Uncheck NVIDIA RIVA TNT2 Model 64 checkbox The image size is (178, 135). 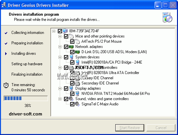(x=72, y=94)
